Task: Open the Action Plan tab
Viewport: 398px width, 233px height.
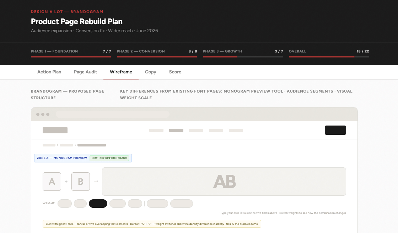Action: pyautogui.click(x=49, y=72)
